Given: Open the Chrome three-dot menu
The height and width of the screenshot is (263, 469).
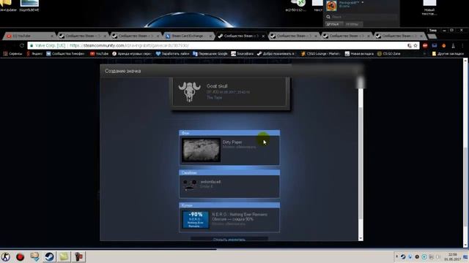Looking at the screenshot, I should (462, 45).
